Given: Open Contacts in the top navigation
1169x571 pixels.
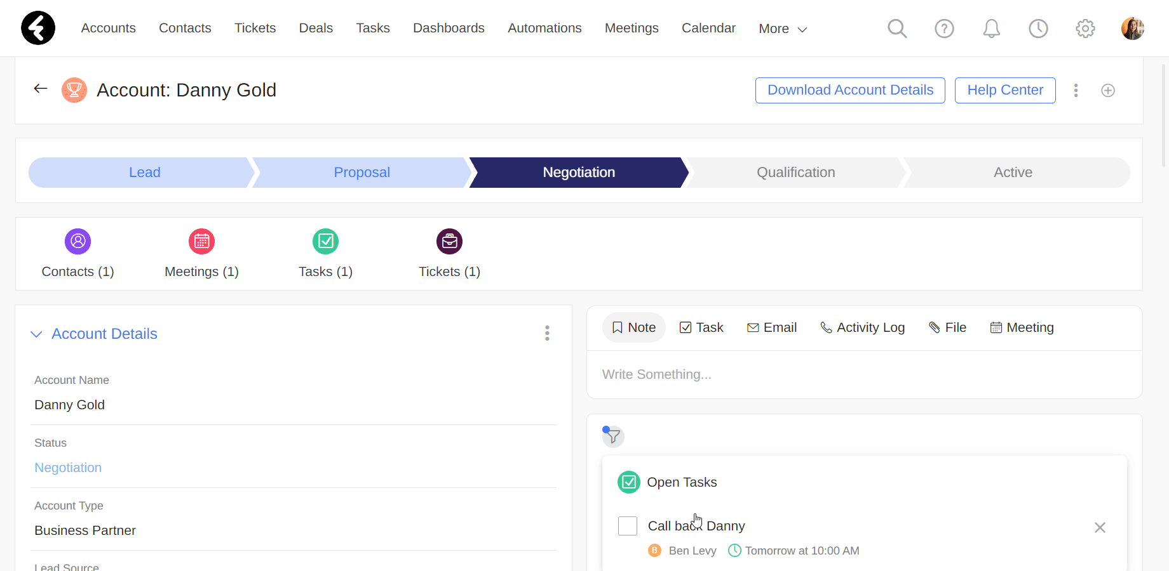Looking at the screenshot, I should pyautogui.click(x=185, y=28).
